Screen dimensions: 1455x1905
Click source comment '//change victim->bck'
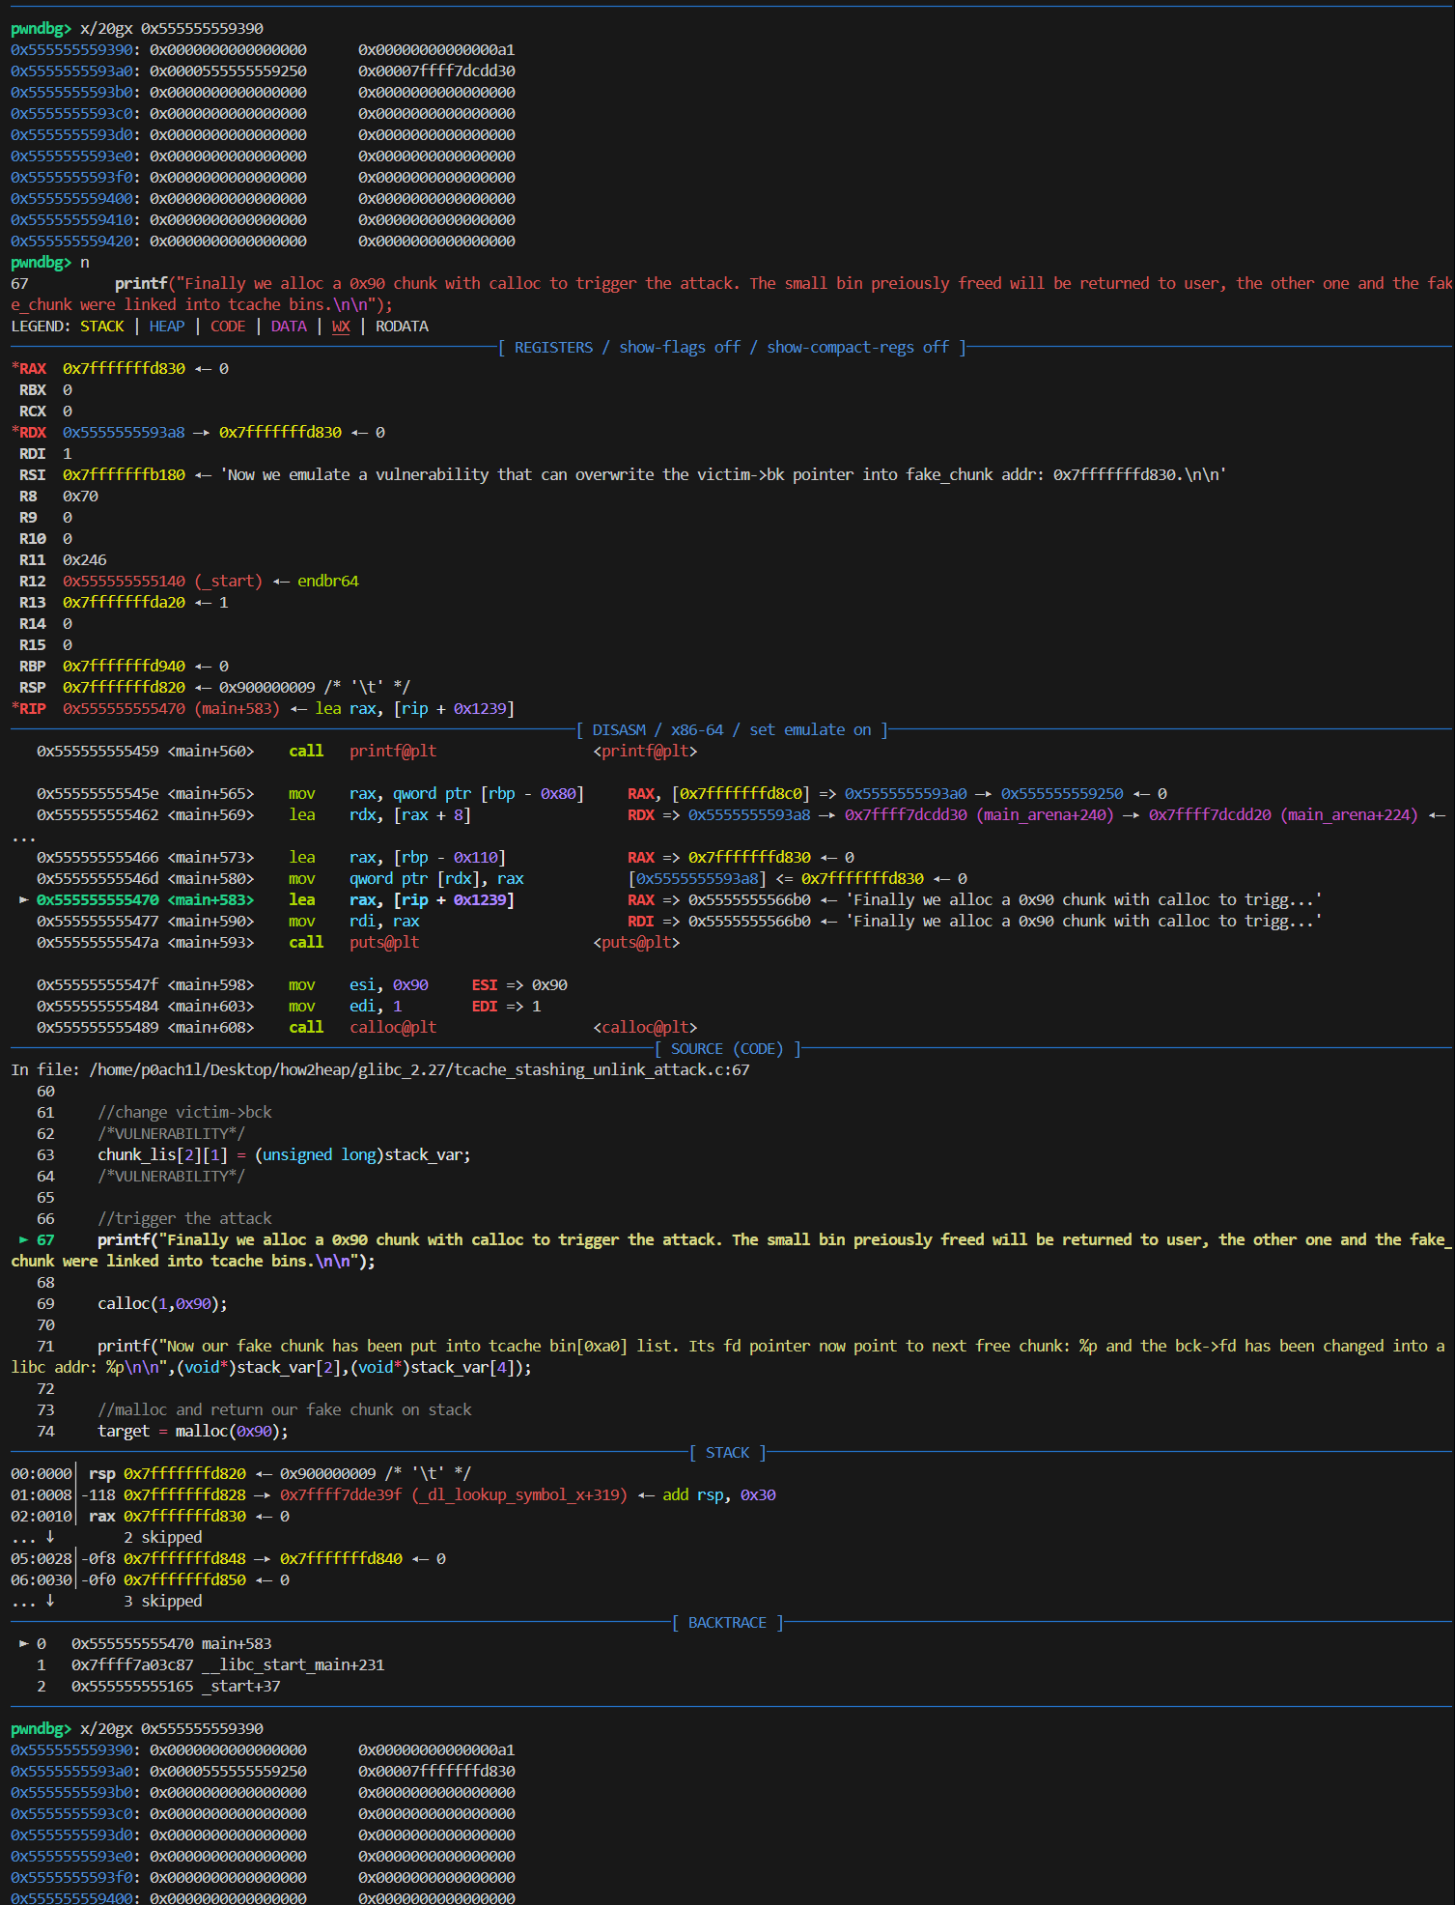click(184, 1112)
